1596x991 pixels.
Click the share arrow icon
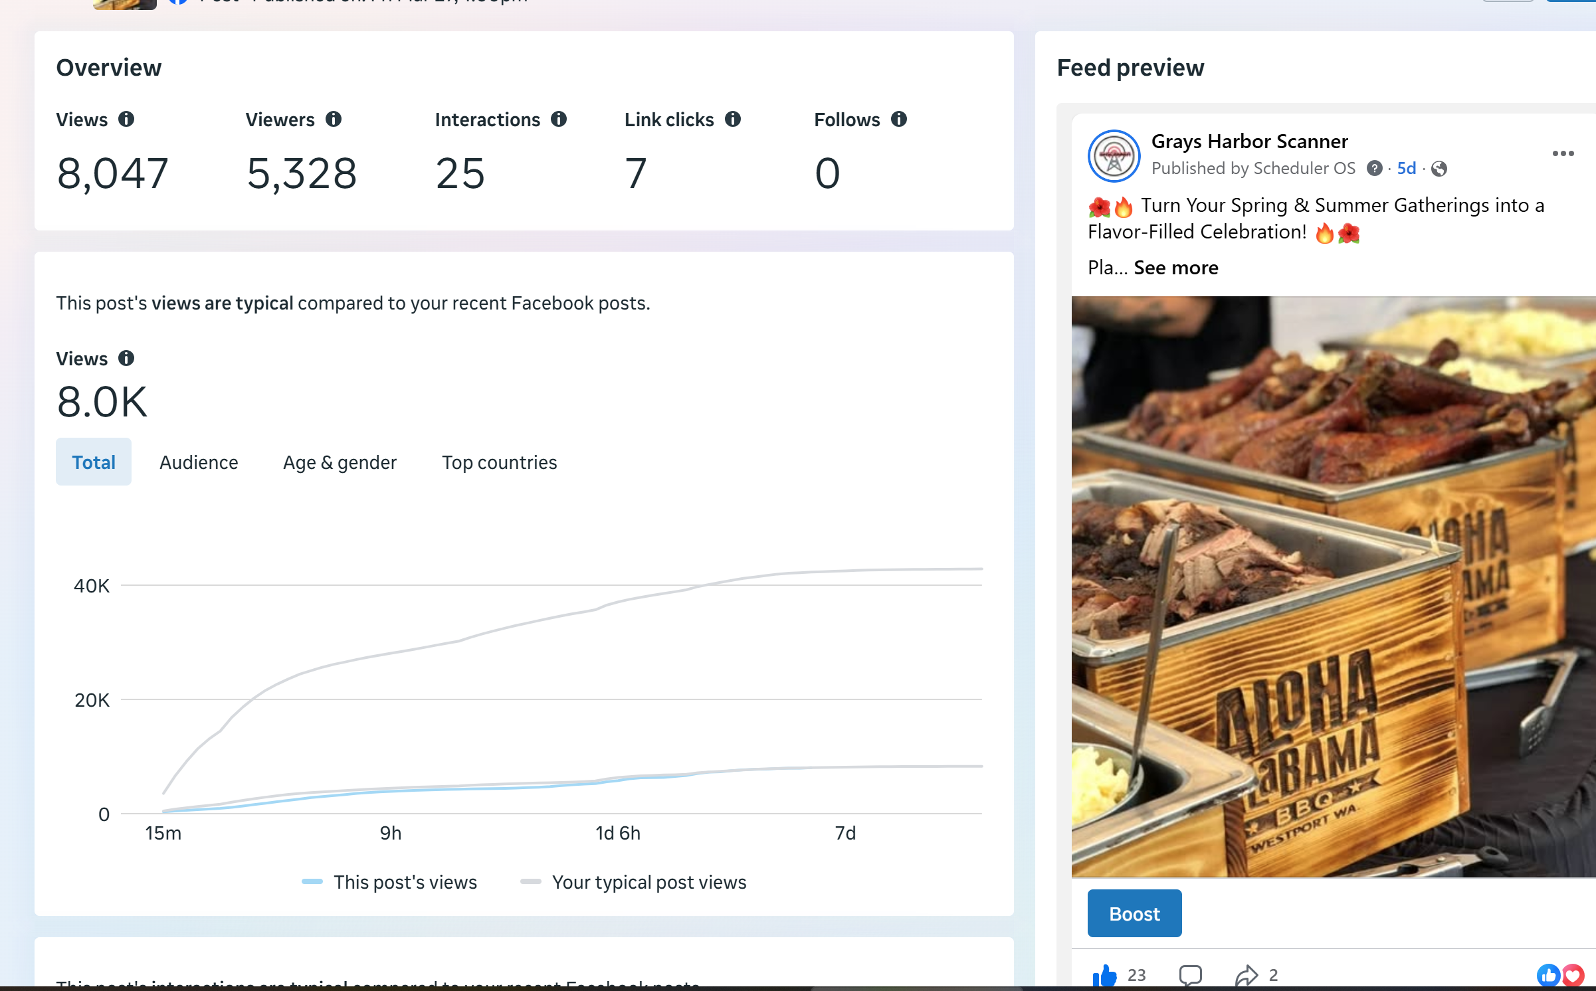point(1247,975)
